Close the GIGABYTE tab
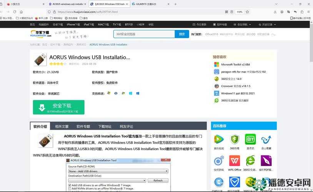This screenshot has height=192, width=313. coord(168,4)
